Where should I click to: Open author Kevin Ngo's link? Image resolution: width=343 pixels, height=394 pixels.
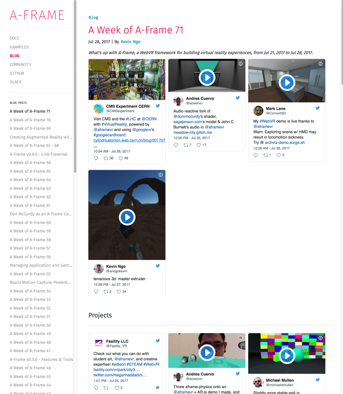click(130, 42)
